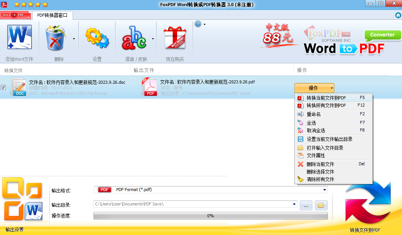Click the Add Word file (添加Word文件) icon
402x235 pixels.
tap(19, 37)
